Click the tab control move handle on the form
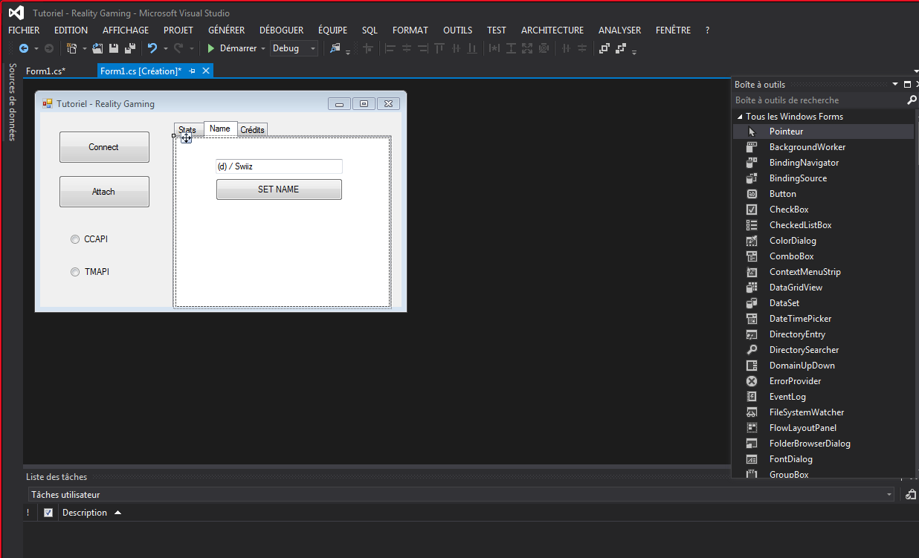The width and height of the screenshot is (919, 558). pos(186,138)
